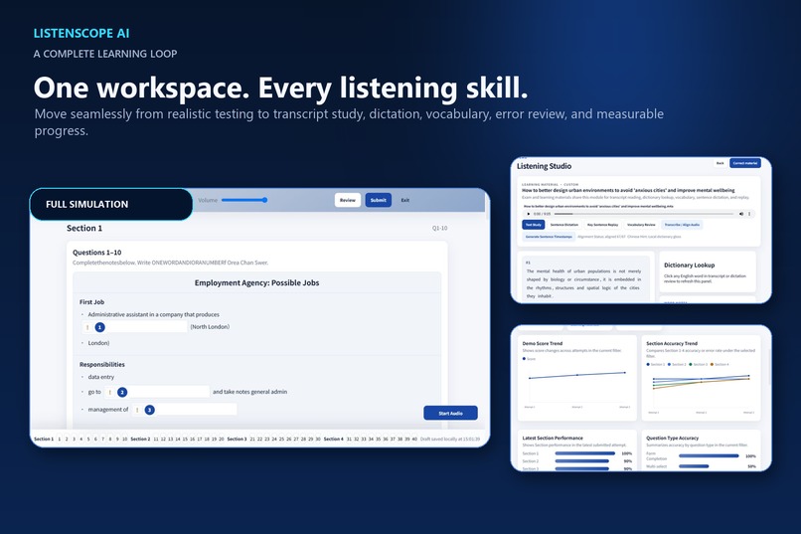Click Generate Sentence Timestamps
The image size is (801, 534).
[x=549, y=237]
